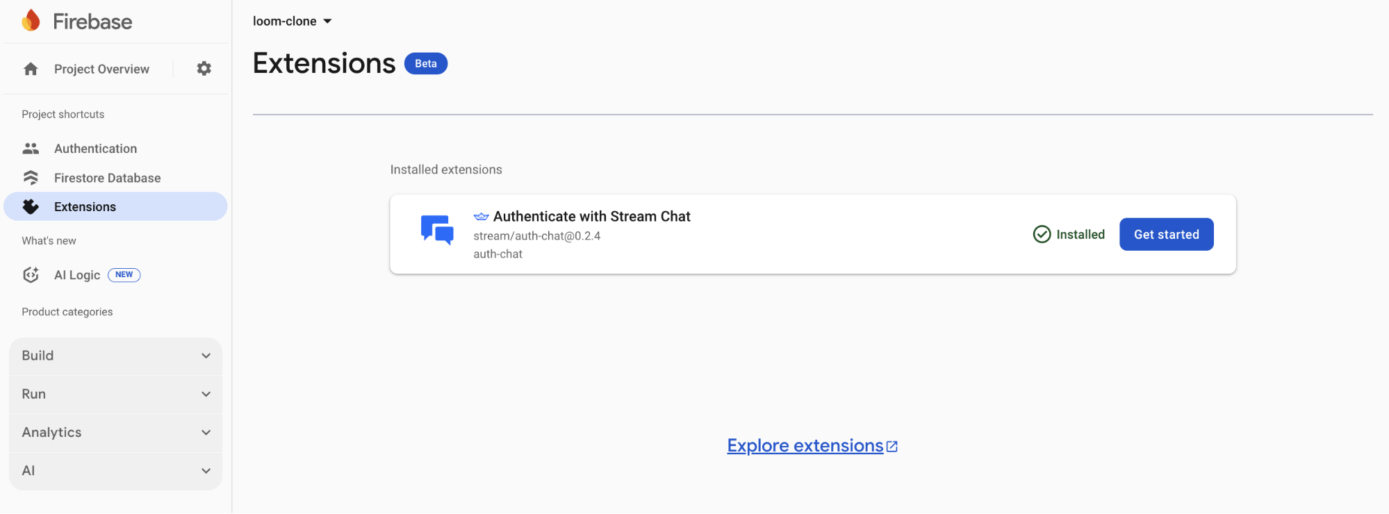Expand the Run category

coord(116,394)
